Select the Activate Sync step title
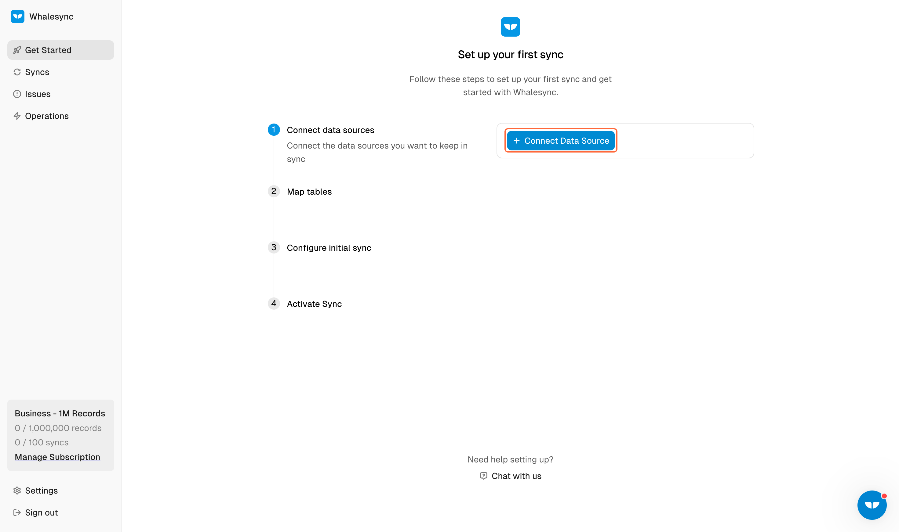 pos(314,304)
